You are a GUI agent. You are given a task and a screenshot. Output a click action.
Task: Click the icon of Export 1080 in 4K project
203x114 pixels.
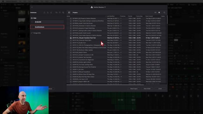tap(71, 82)
